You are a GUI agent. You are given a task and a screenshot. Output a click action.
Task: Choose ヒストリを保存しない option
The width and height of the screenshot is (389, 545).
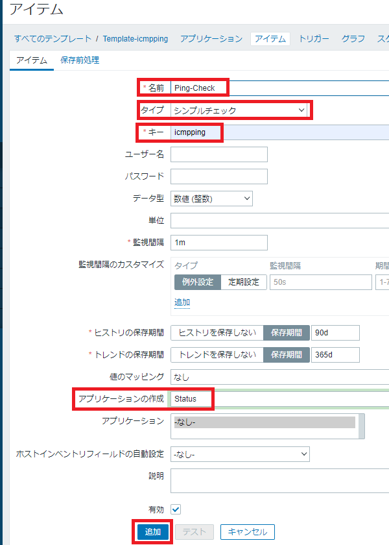217,333
